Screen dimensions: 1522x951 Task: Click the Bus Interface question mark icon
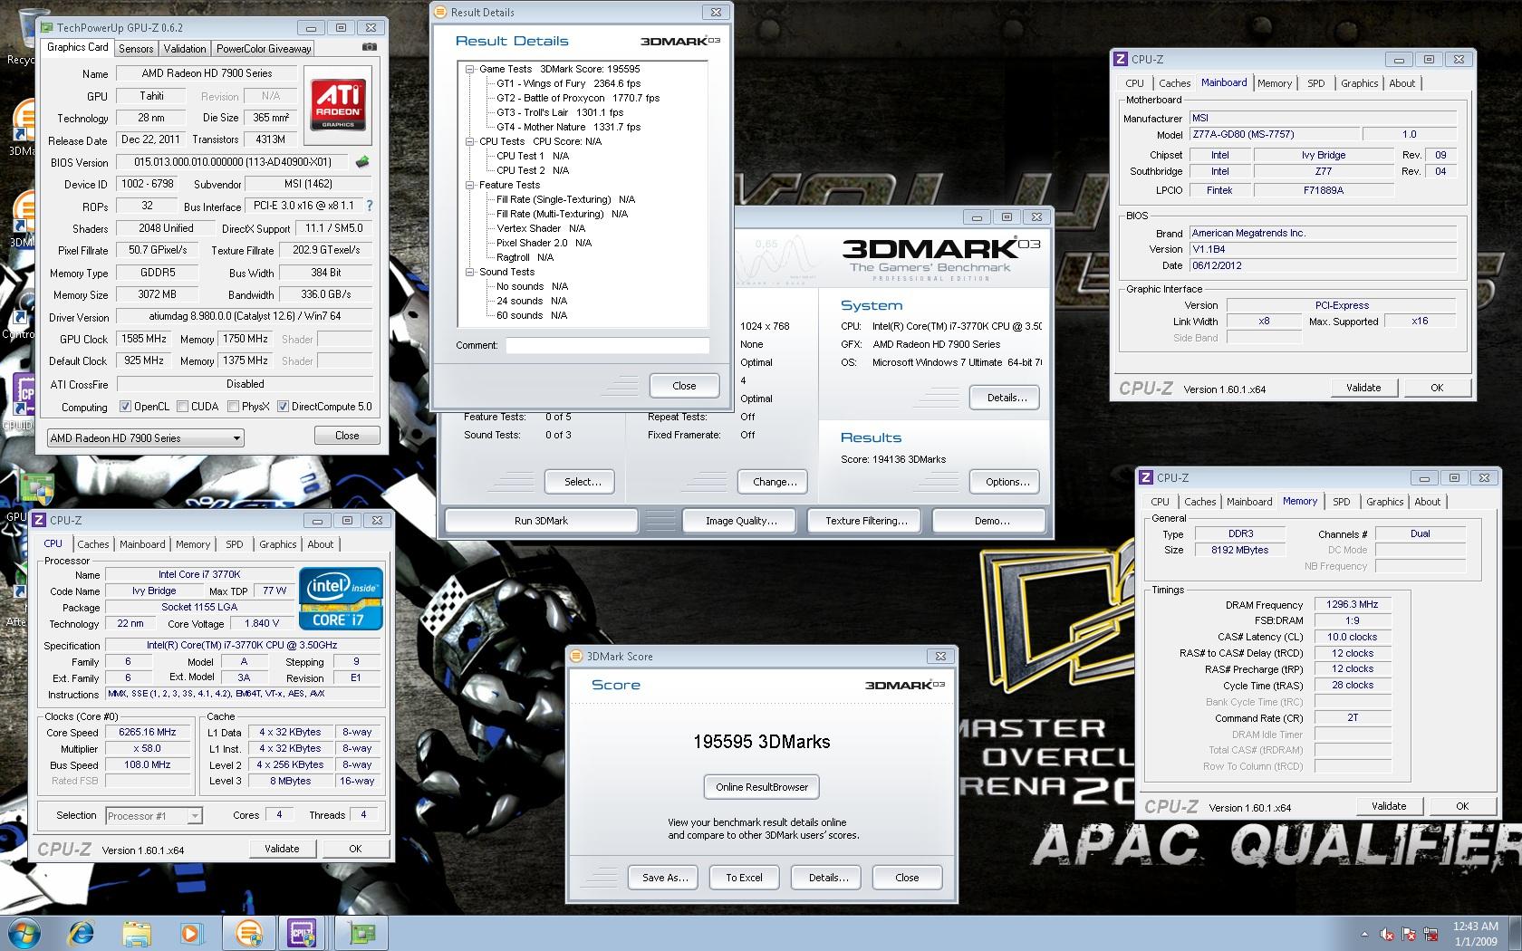coord(369,206)
